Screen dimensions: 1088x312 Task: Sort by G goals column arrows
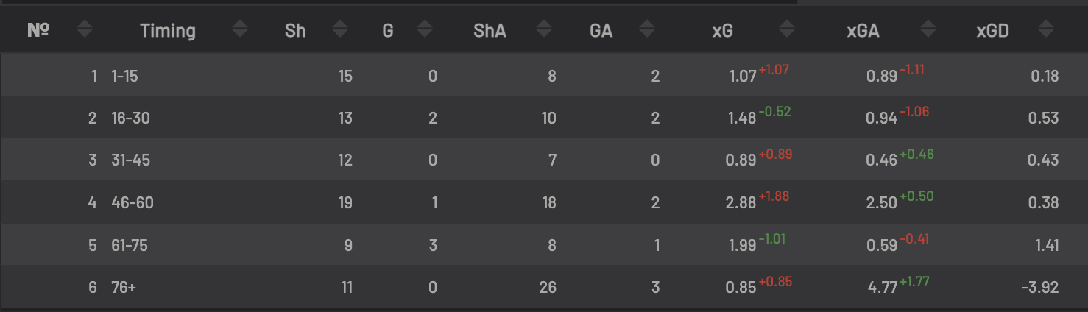click(x=424, y=30)
